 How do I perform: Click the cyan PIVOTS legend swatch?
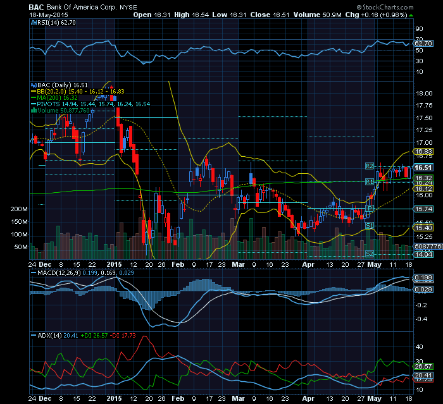tap(34, 104)
